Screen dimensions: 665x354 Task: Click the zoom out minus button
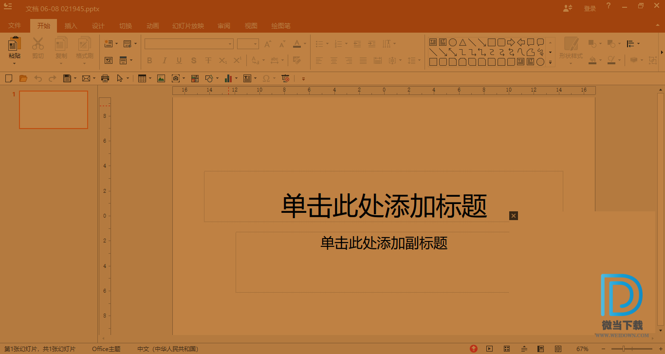click(603, 349)
